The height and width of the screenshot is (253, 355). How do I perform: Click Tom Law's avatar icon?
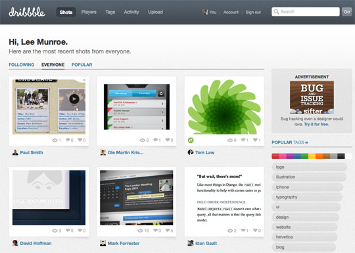(x=191, y=152)
